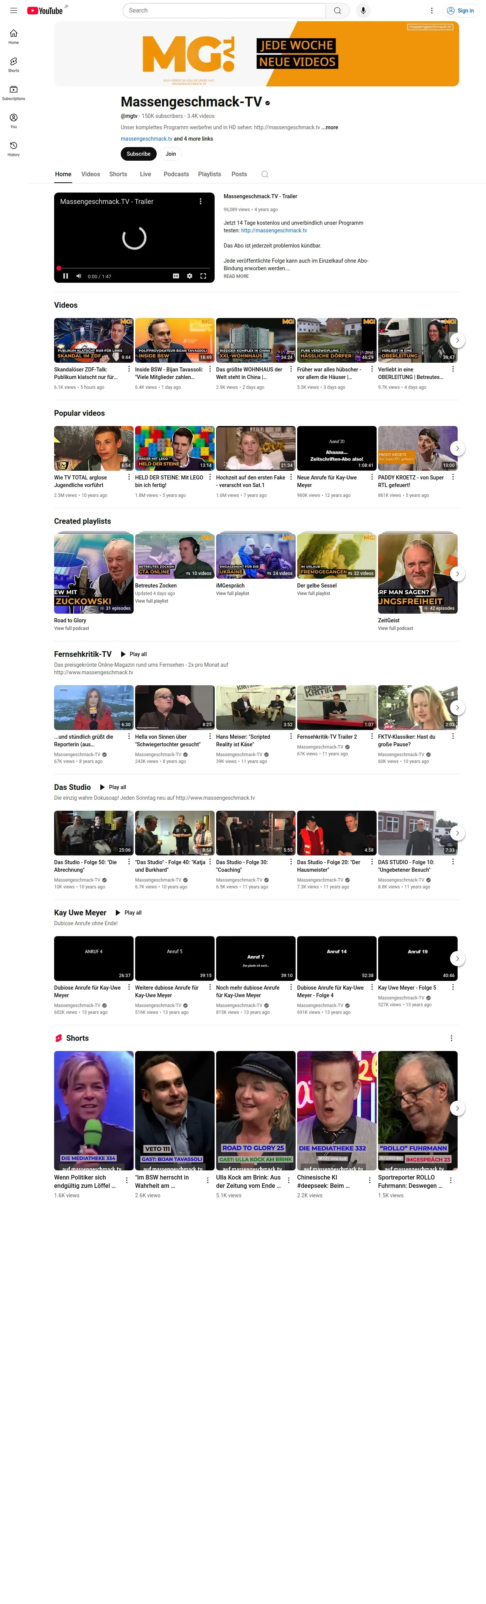486x1604 pixels.
Task: Open Road to Glory podcast thumbnail
Action: pyautogui.click(x=94, y=574)
